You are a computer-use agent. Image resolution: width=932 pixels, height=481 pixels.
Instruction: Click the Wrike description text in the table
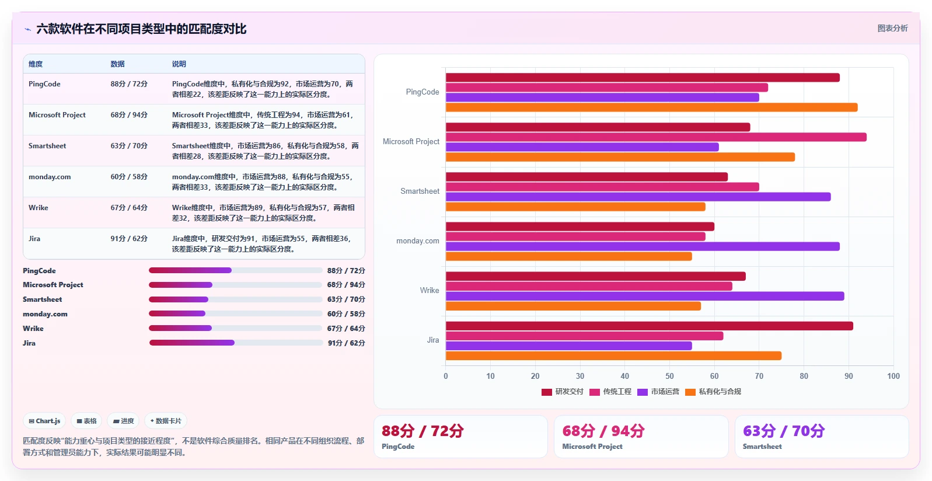pos(263,213)
